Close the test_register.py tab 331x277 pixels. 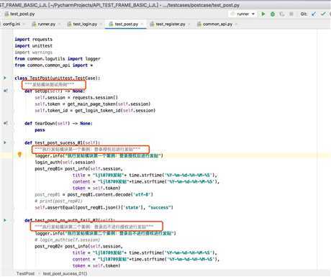pyautogui.click(x=189, y=24)
